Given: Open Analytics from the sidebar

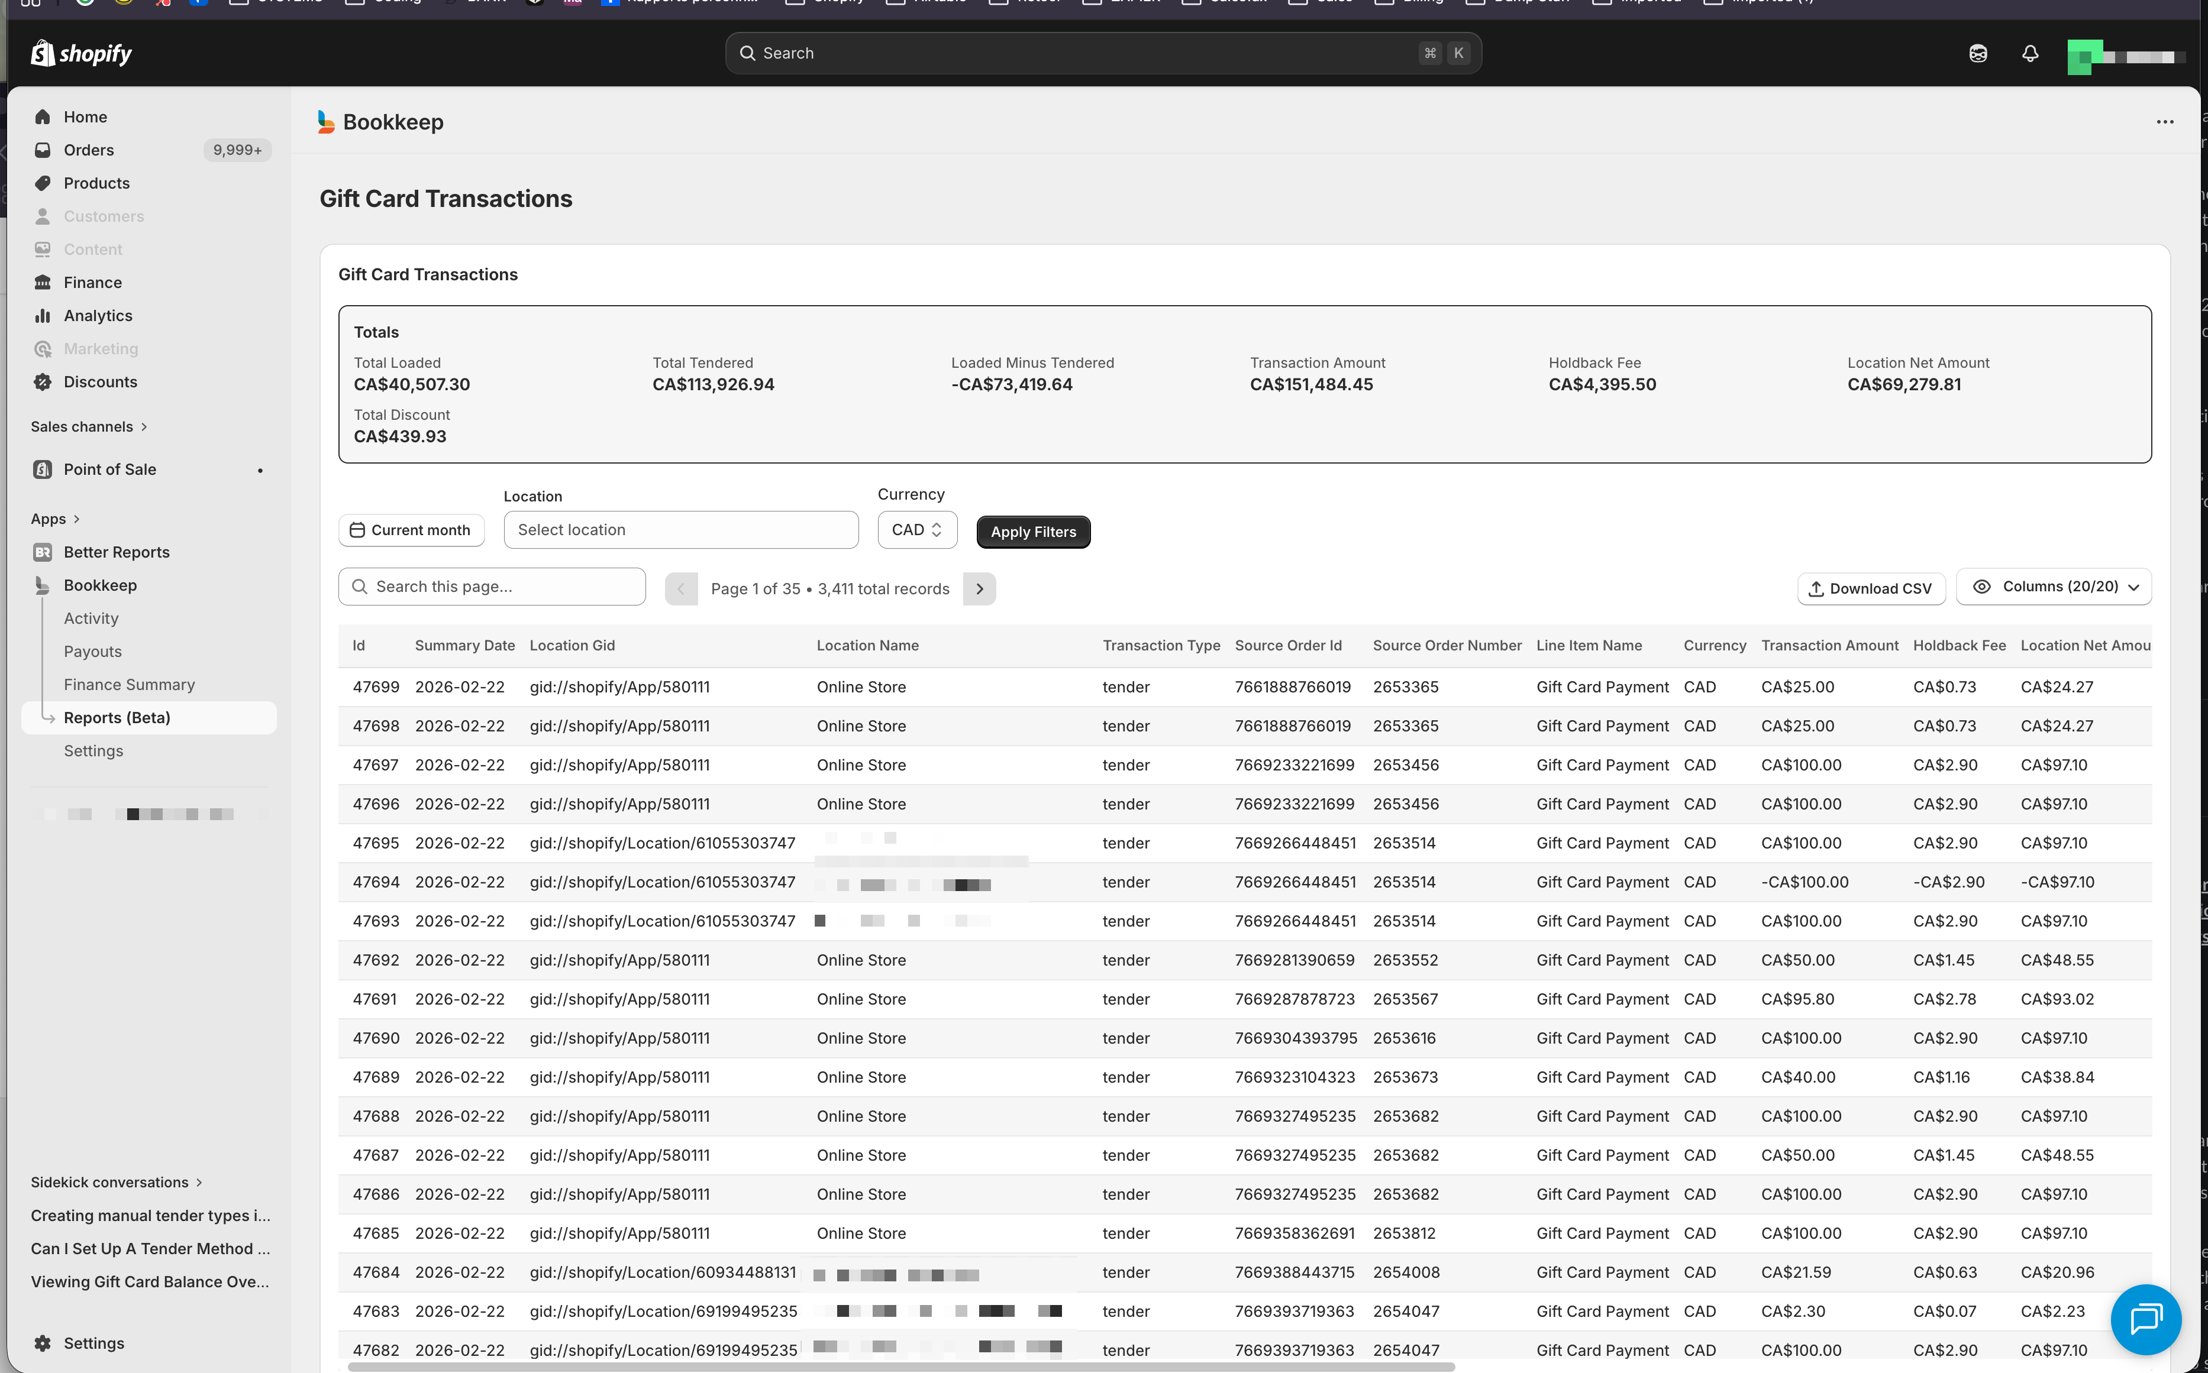Looking at the screenshot, I should pyautogui.click(x=97, y=316).
